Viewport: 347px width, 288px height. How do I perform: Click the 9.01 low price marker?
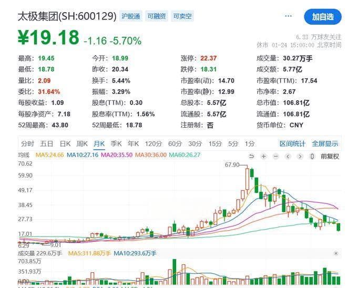point(56,245)
